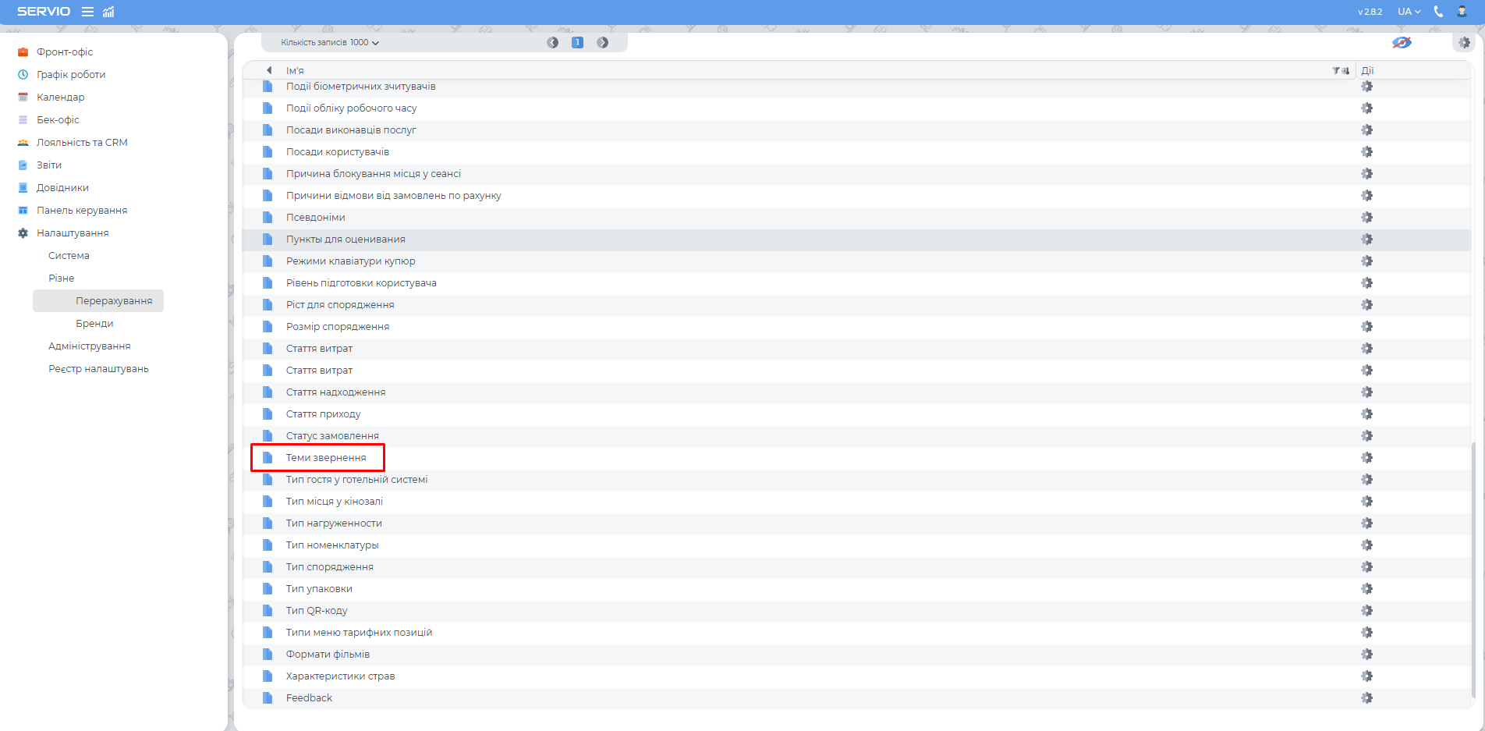Open actions gear for Feedback row
The height and width of the screenshot is (731, 1485).
tap(1366, 698)
